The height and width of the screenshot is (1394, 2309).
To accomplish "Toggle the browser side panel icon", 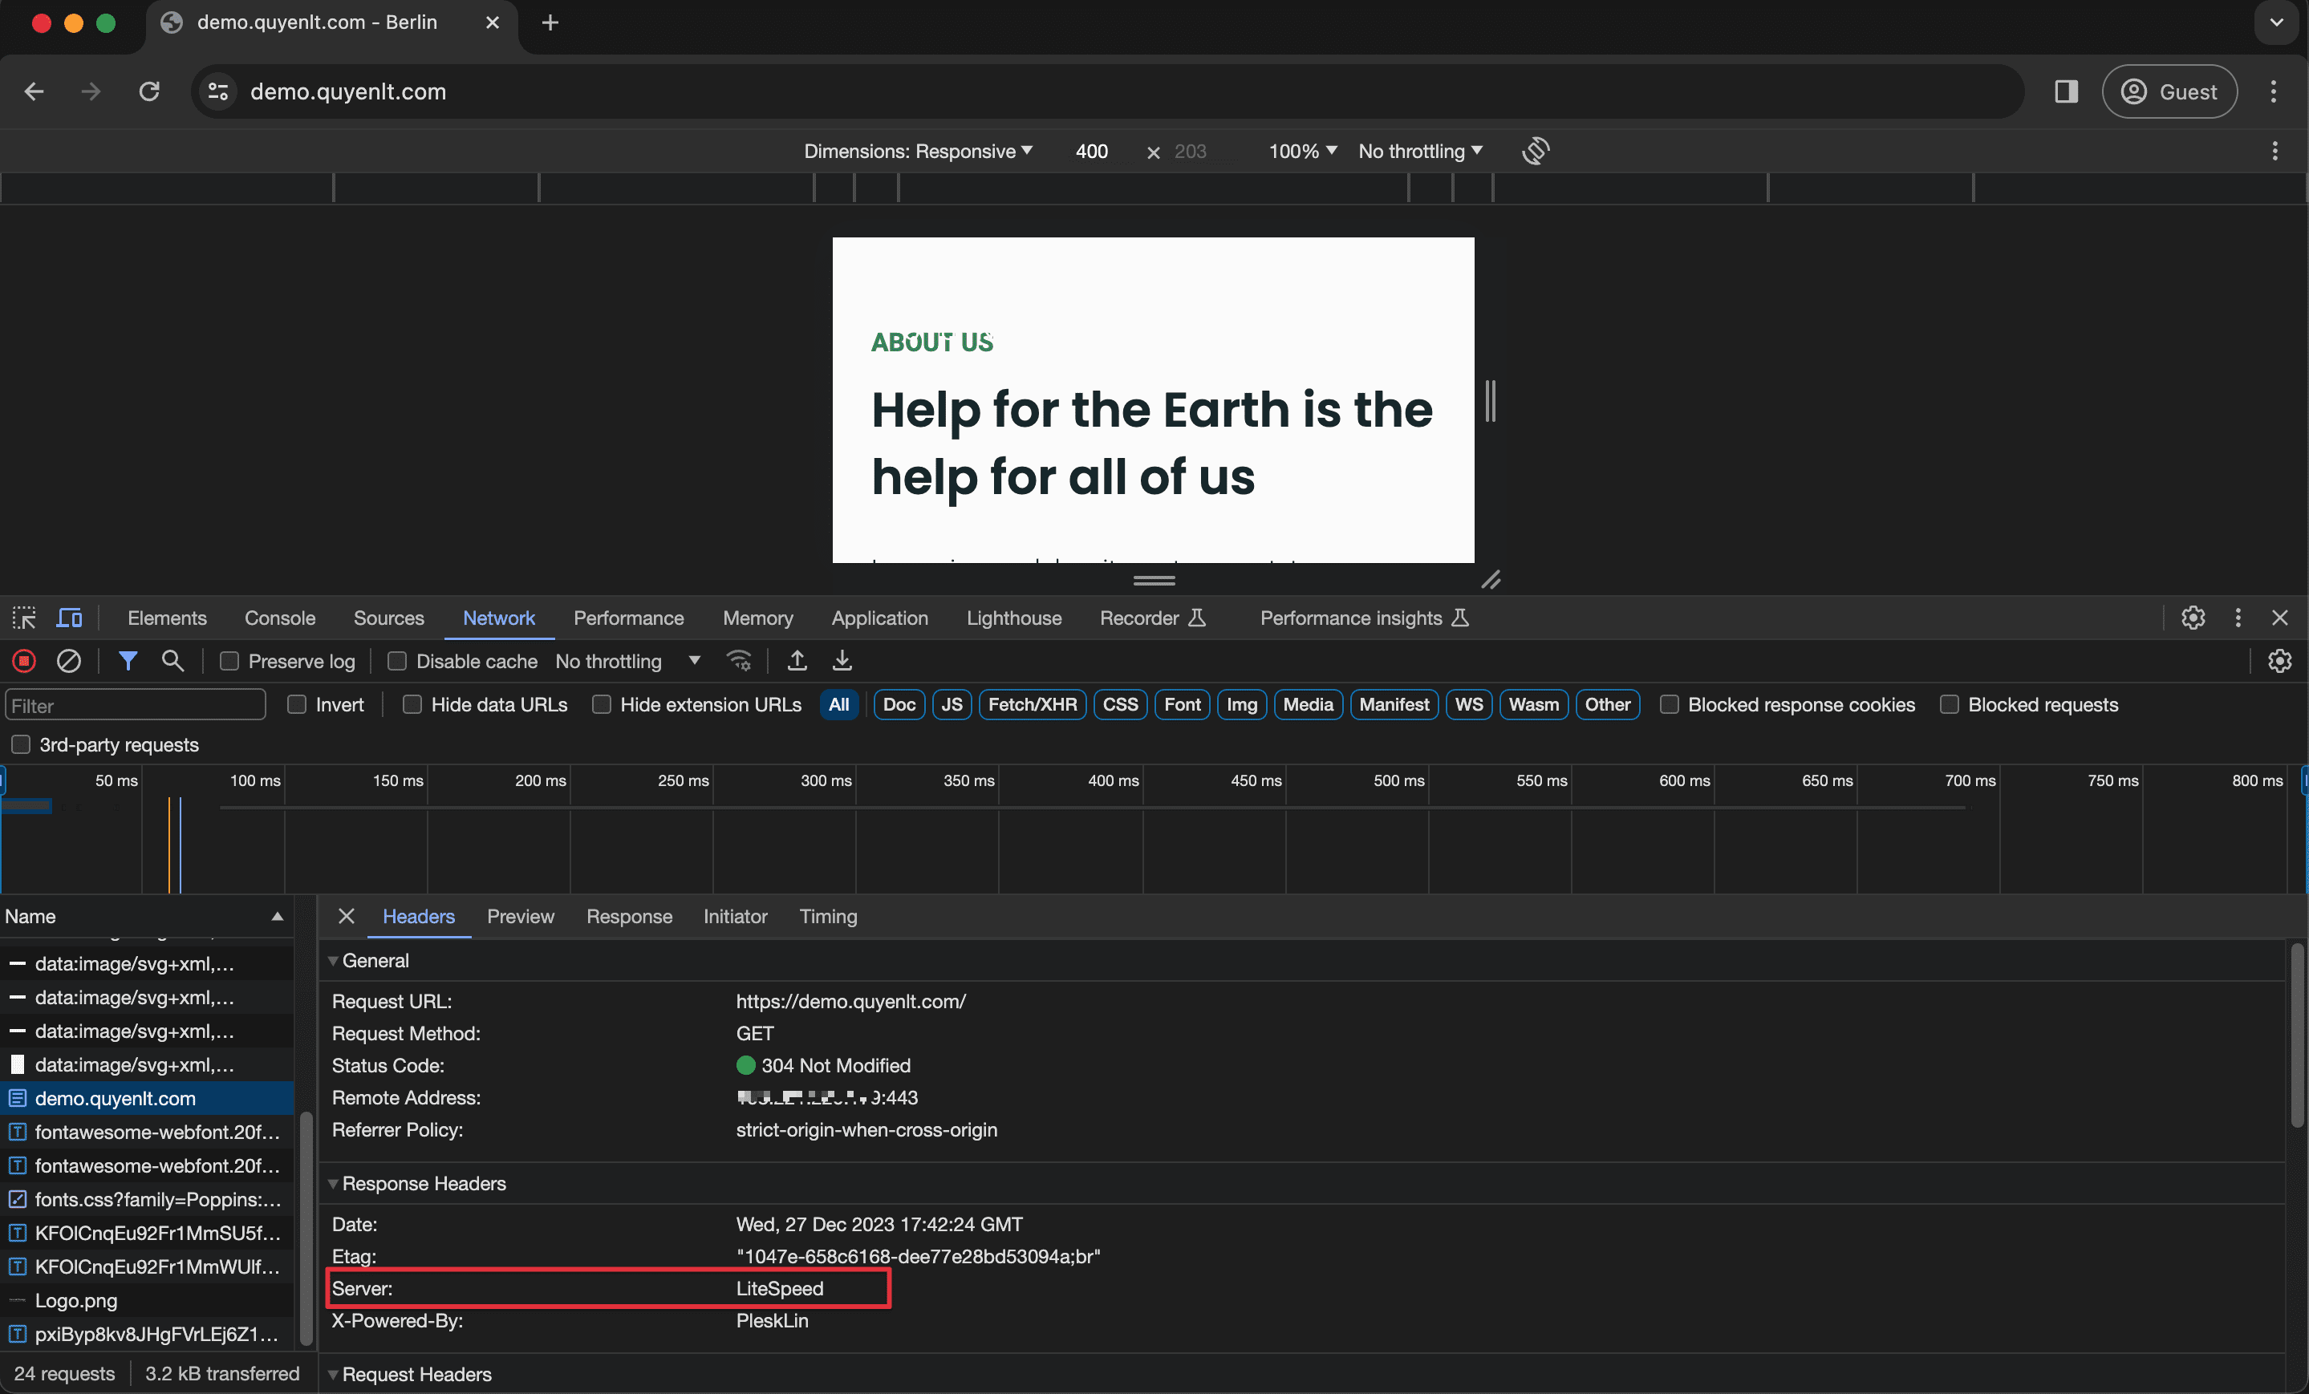I will click(x=2066, y=91).
